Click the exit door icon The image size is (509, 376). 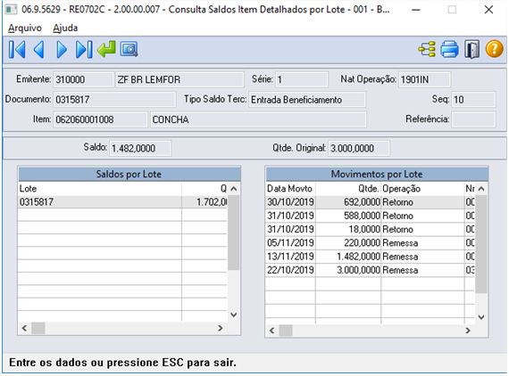click(x=471, y=50)
